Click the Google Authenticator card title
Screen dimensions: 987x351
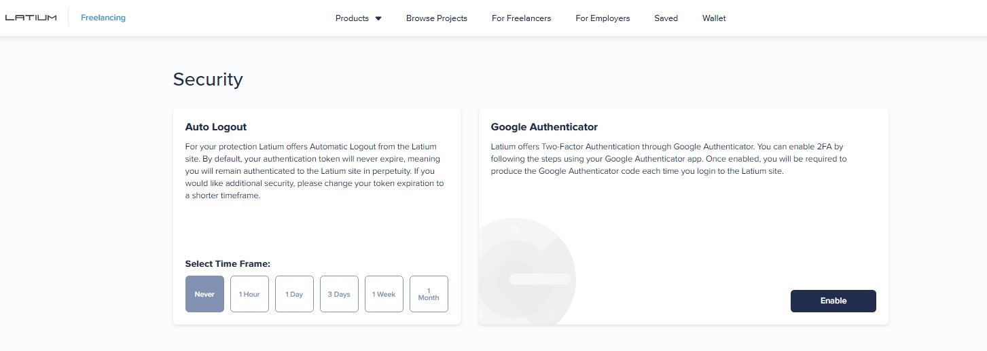544,127
